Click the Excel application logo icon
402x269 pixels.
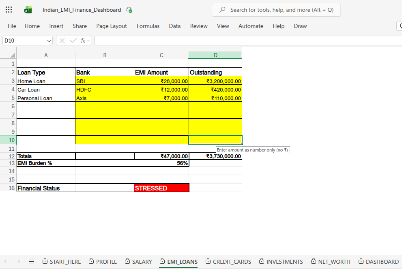point(28,10)
